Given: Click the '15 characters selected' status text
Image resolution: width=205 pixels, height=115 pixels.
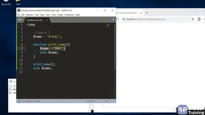Looking at the screenshot, I should click(31, 101).
